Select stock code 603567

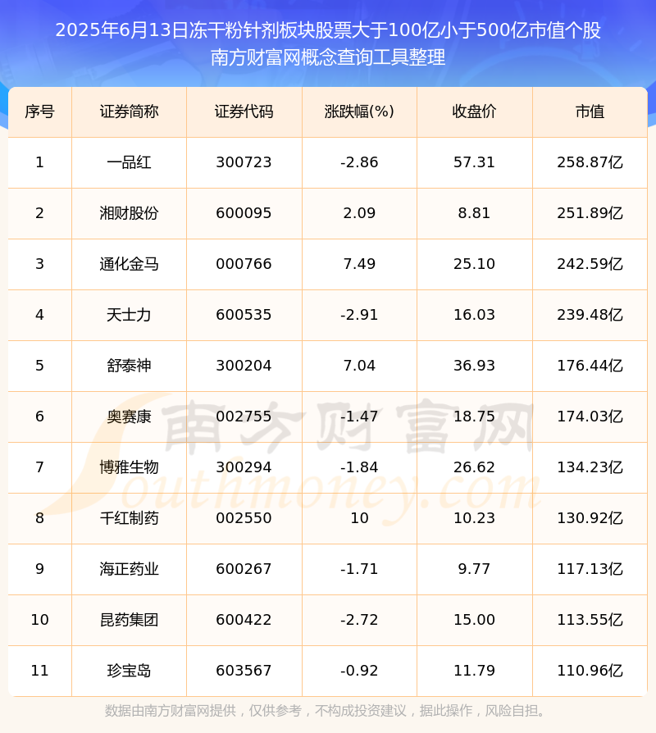(244, 671)
